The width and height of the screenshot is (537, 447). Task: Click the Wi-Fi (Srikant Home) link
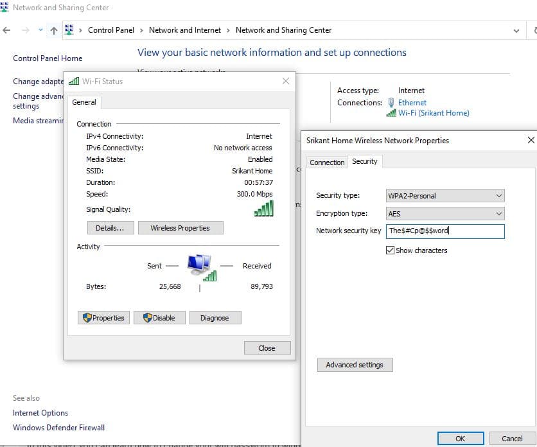tap(434, 113)
